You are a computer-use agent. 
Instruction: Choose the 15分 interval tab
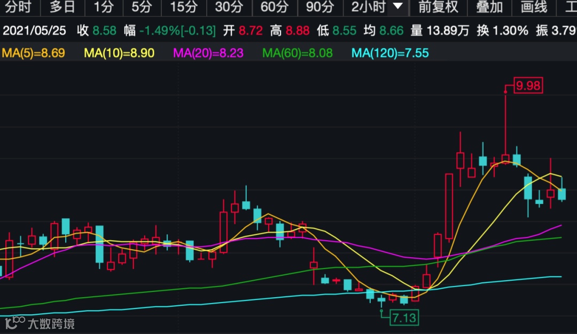tap(184, 7)
